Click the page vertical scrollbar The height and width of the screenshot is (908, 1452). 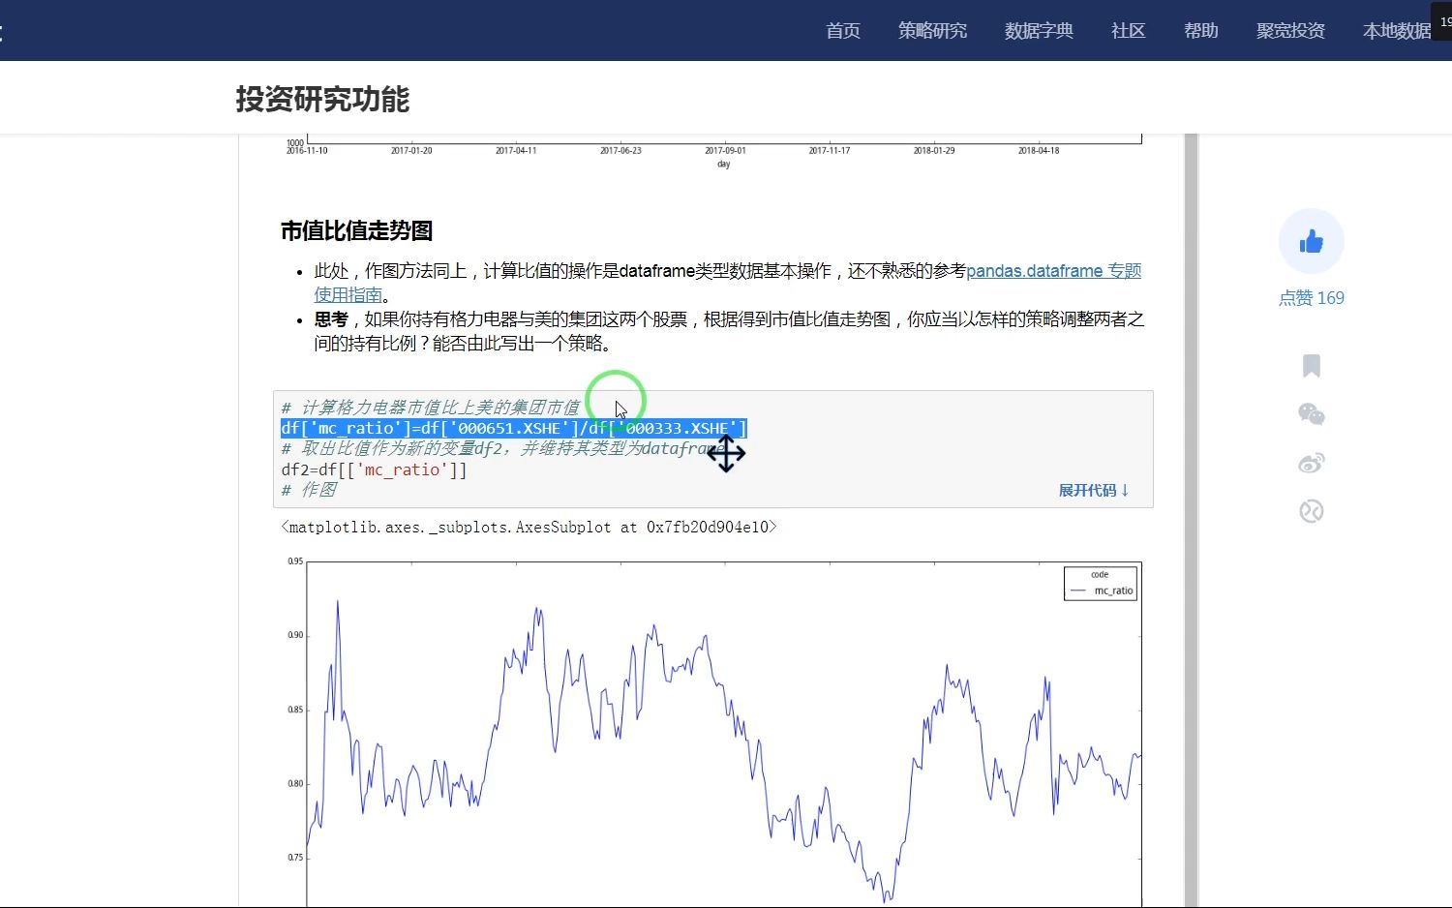tap(1191, 521)
